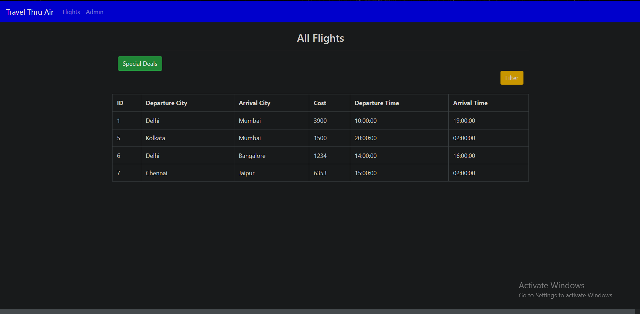The width and height of the screenshot is (640, 314).
Task: Click departure time 20:00:00
Action: tap(399, 138)
